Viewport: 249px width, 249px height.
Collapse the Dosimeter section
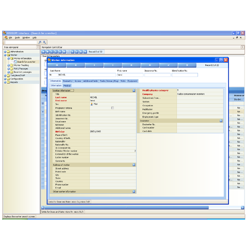click(221, 121)
